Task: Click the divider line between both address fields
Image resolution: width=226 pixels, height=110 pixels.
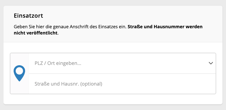Action: tap(122, 74)
